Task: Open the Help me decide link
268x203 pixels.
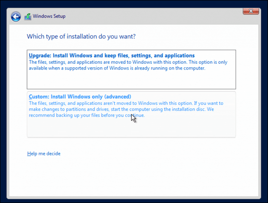Action: (44, 154)
